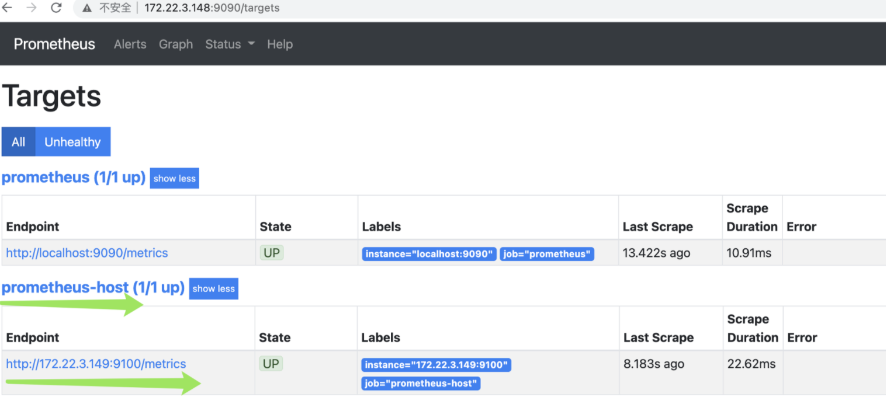This screenshot has height=397, width=887.
Task: Open the prometheus-host (1/1 up) job heading
Action: [x=93, y=288]
